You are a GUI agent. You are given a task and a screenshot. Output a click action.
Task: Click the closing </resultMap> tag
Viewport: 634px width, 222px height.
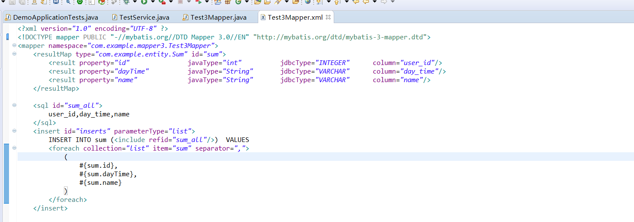coord(56,89)
